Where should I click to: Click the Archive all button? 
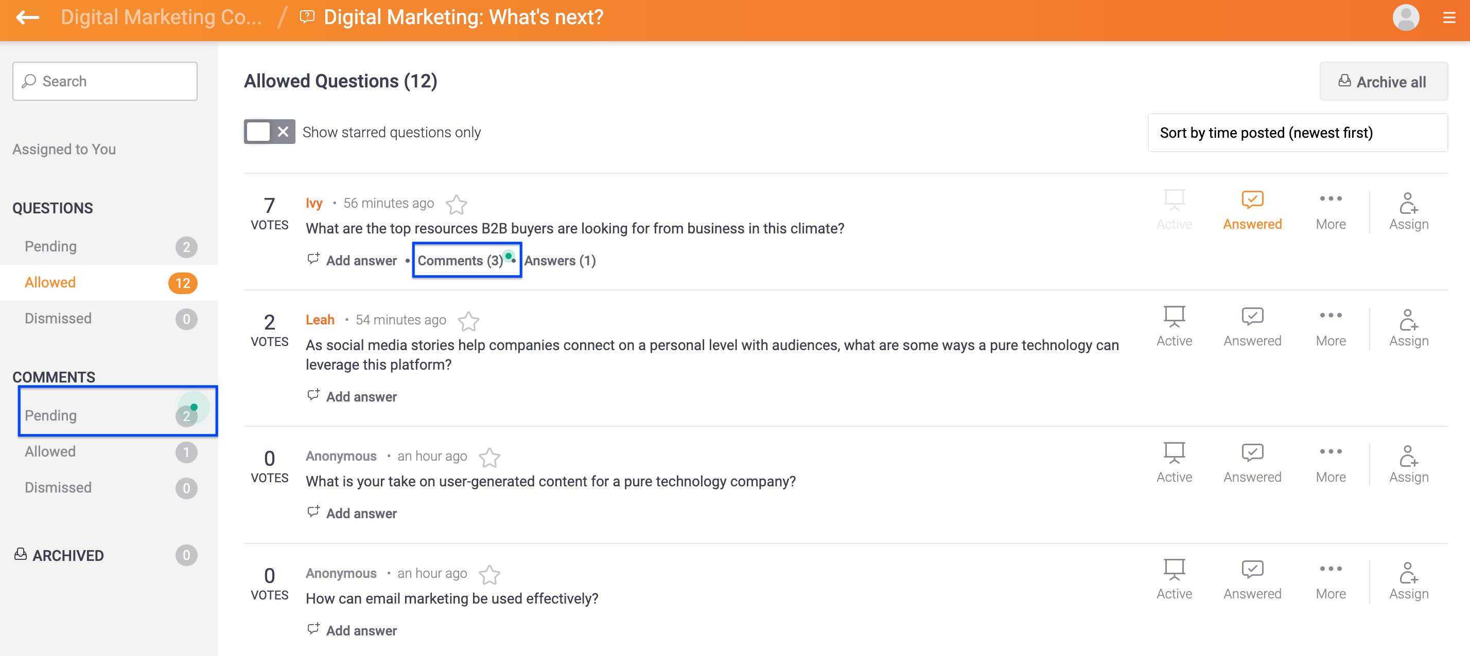1383,82
